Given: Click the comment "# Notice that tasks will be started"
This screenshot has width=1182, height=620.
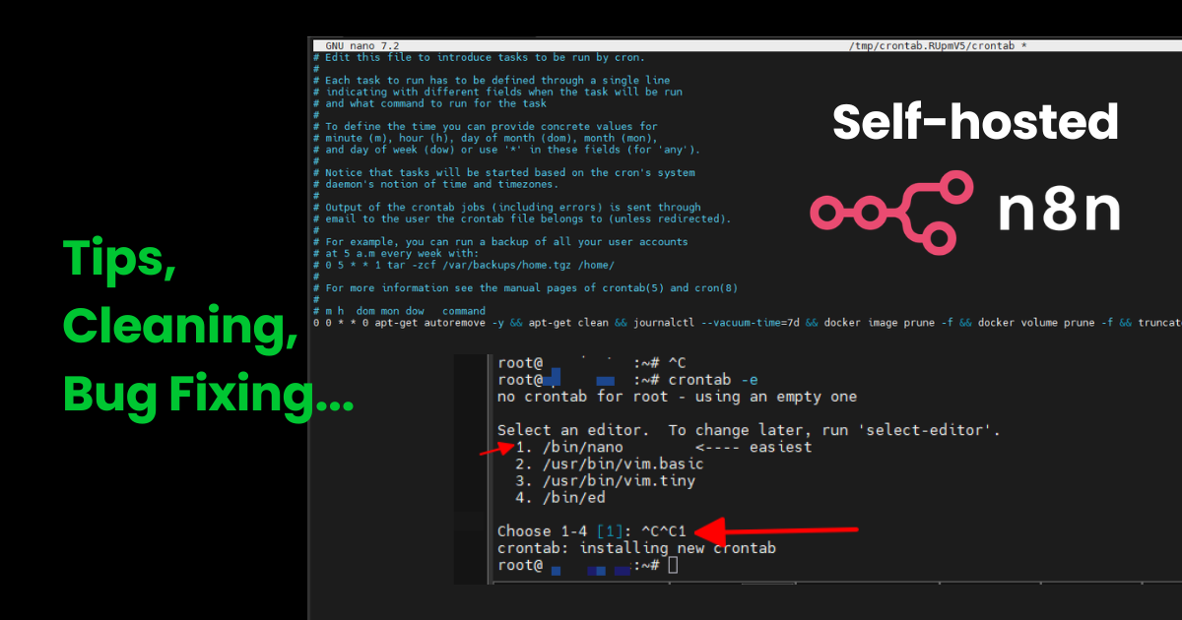Looking at the screenshot, I should [503, 172].
